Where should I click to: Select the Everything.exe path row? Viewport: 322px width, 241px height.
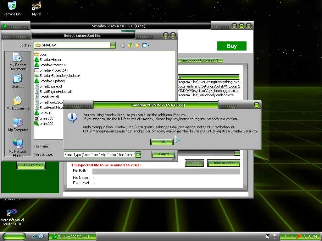(209, 82)
